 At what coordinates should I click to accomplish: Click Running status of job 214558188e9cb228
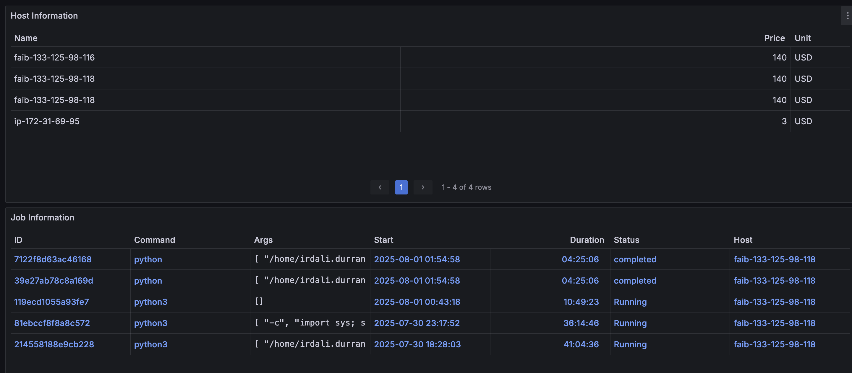[x=630, y=344]
